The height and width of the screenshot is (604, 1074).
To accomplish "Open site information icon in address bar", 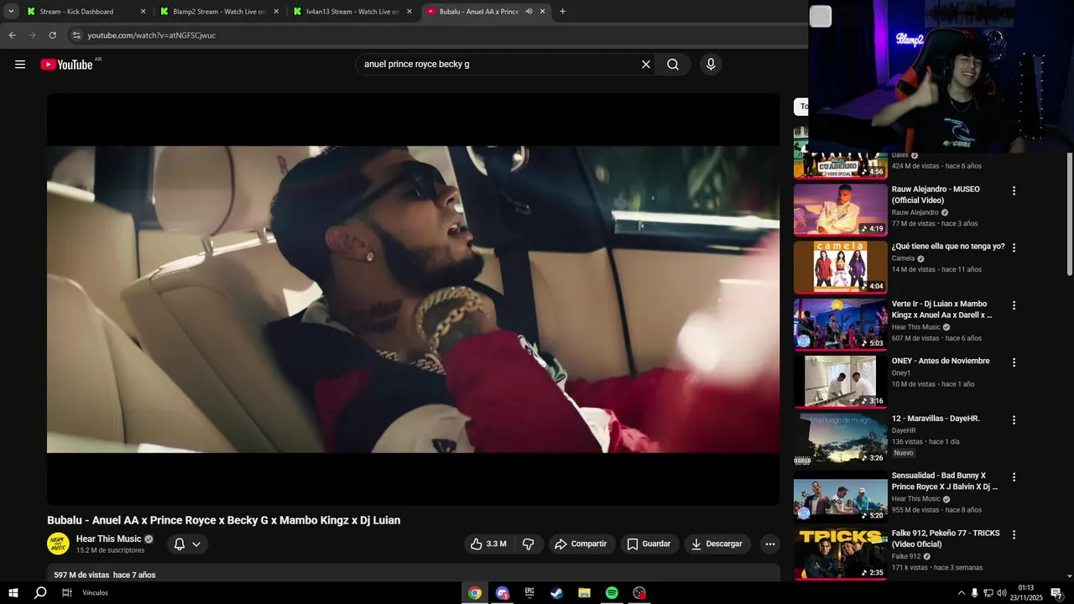I will tap(76, 35).
